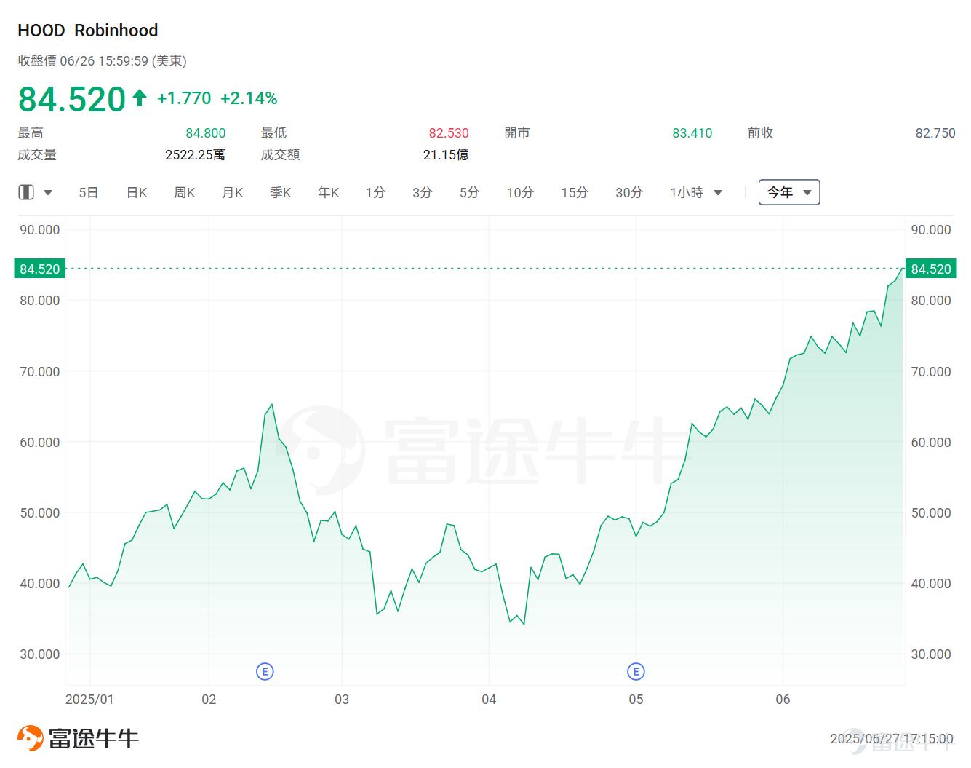This screenshot has width=971, height=768.
Task: Switch to the 15分 interval
Action: (x=575, y=192)
